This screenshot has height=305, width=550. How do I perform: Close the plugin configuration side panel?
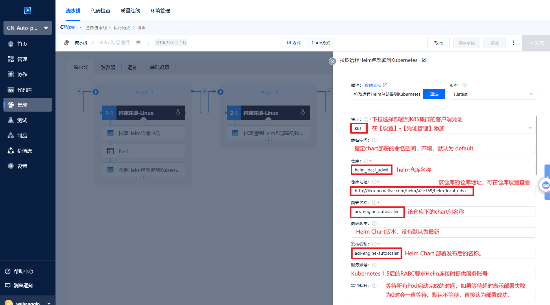(332, 61)
